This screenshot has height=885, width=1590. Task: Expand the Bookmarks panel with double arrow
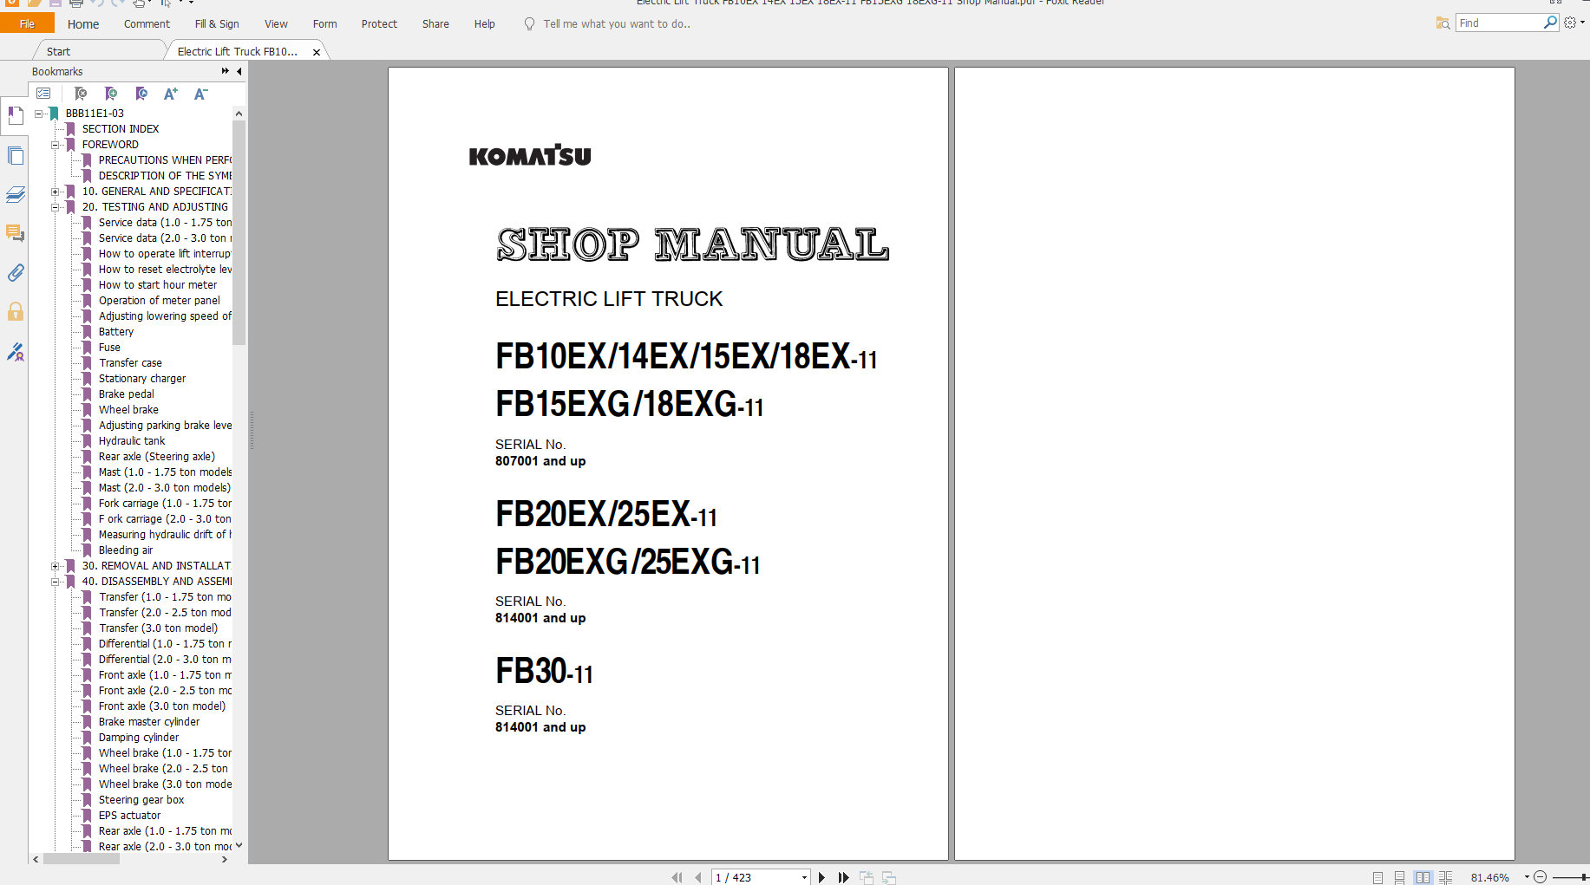click(226, 71)
